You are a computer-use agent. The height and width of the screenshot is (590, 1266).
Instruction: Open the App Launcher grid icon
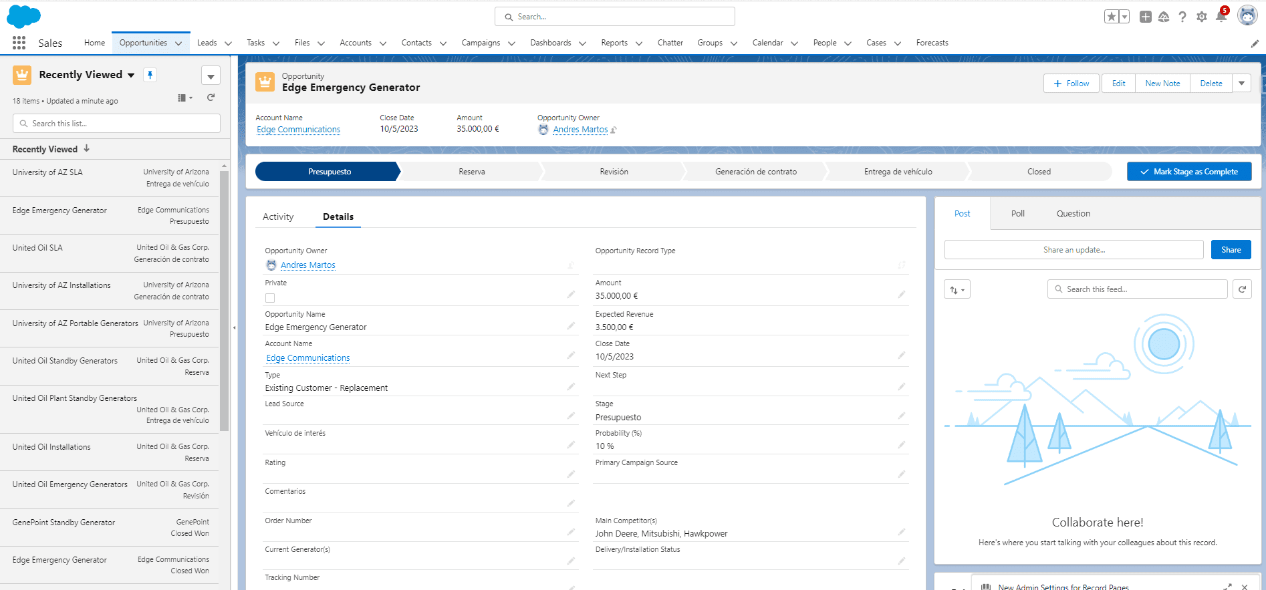[x=19, y=43]
